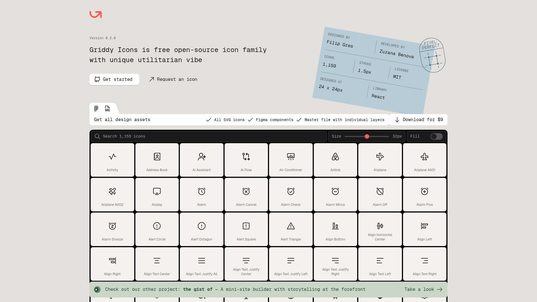Select the Airbnb icon
The height and width of the screenshot is (302, 537).
[x=335, y=160]
